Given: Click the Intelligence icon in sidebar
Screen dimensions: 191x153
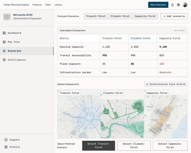Looking at the screenshot, I should tap(4, 60).
